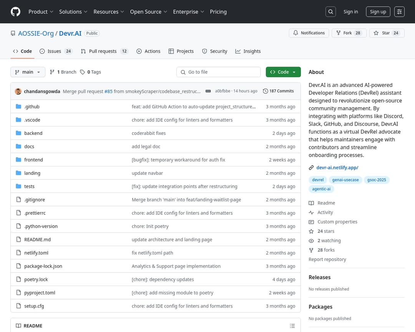The height and width of the screenshot is (332, 415).
Task: Open the green Code dropdown button
Action: pyautogui.click(x=283, y=72)
